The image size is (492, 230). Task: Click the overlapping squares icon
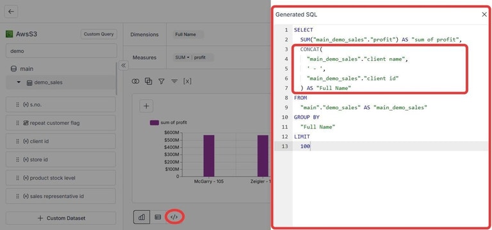coord(149,81)
